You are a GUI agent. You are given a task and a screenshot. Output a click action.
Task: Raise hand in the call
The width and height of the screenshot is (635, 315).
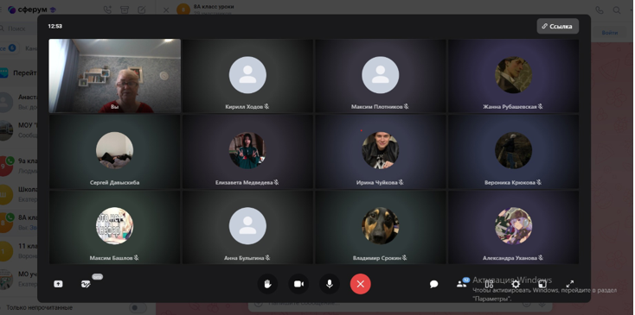267,284
